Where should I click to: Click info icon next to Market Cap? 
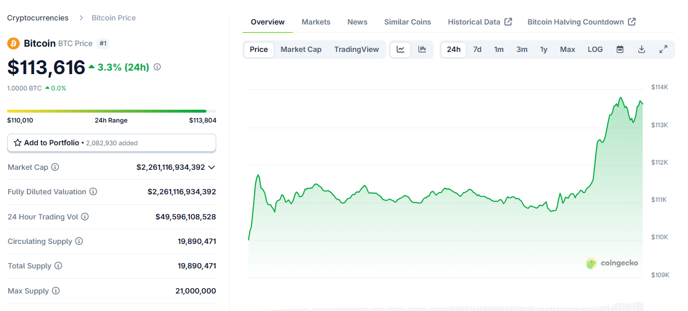[55, 167]
